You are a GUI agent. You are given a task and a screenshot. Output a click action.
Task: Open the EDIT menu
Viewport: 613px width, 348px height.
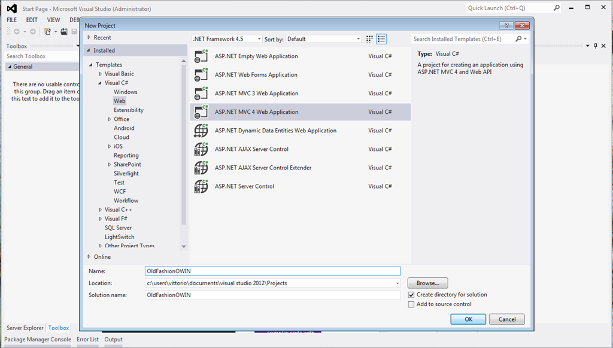pyautogui.click(x=32, y=20)
